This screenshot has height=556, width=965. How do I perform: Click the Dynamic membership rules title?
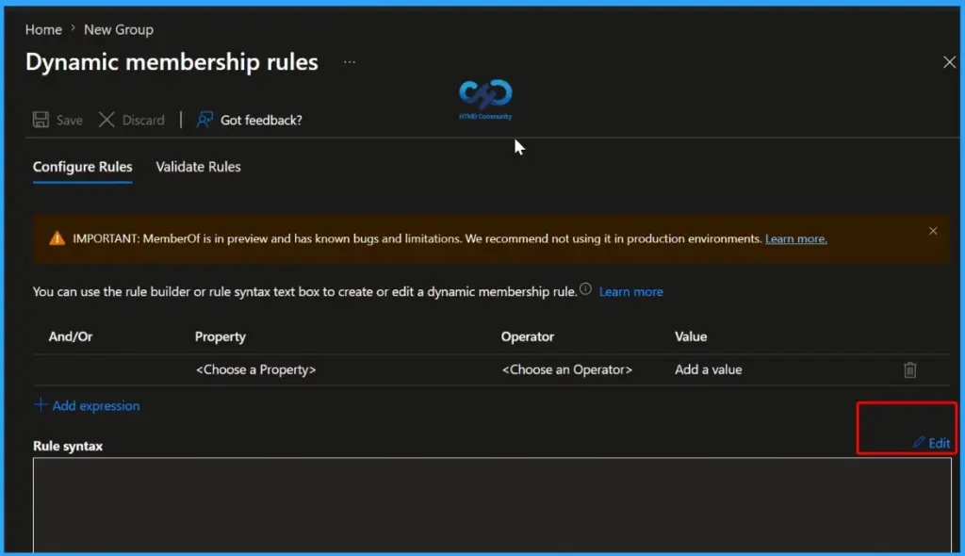(172, 62)
